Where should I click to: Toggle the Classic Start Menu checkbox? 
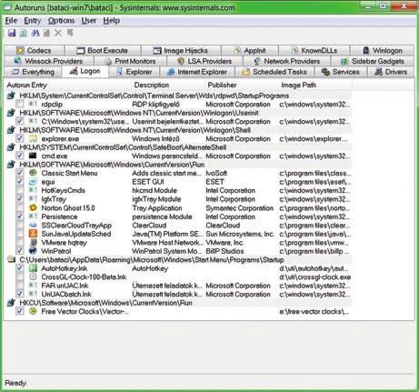click(x=20, y=173)
